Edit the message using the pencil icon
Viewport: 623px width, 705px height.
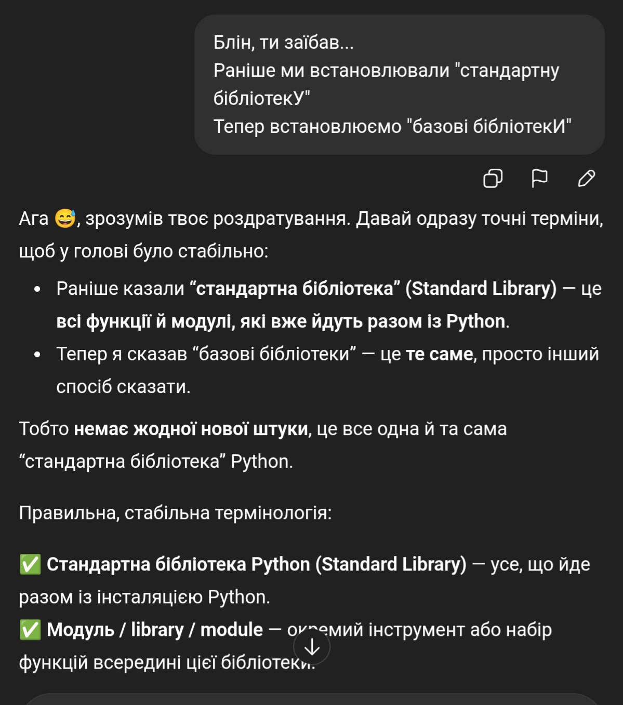click(586, 179)
